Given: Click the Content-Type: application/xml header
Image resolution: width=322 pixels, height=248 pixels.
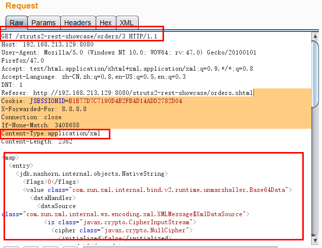Looking at the screenshot, I should click(51, 133).
